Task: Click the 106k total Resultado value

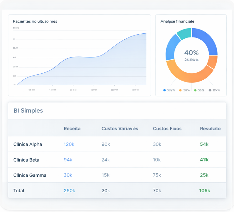Action: pyautogui.click(x=205, y=191)
